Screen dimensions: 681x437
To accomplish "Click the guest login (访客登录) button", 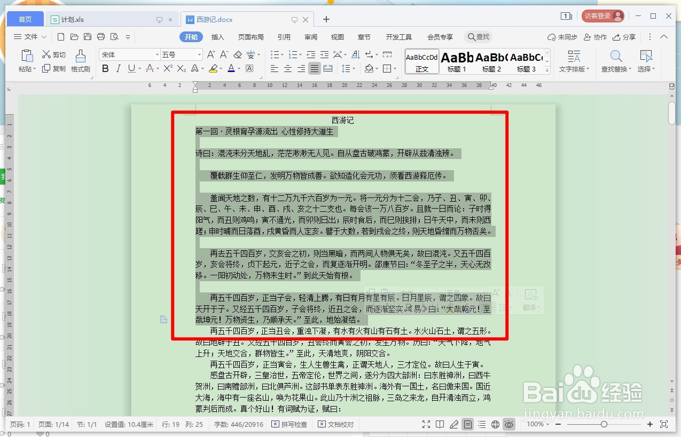I will 603,16.
